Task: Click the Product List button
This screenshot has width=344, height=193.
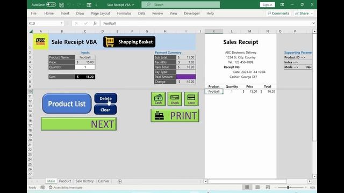Action: 67,103
